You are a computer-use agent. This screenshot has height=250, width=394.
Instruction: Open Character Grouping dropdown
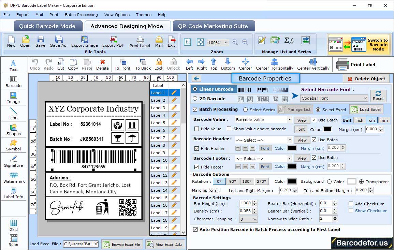click(248, 219)
